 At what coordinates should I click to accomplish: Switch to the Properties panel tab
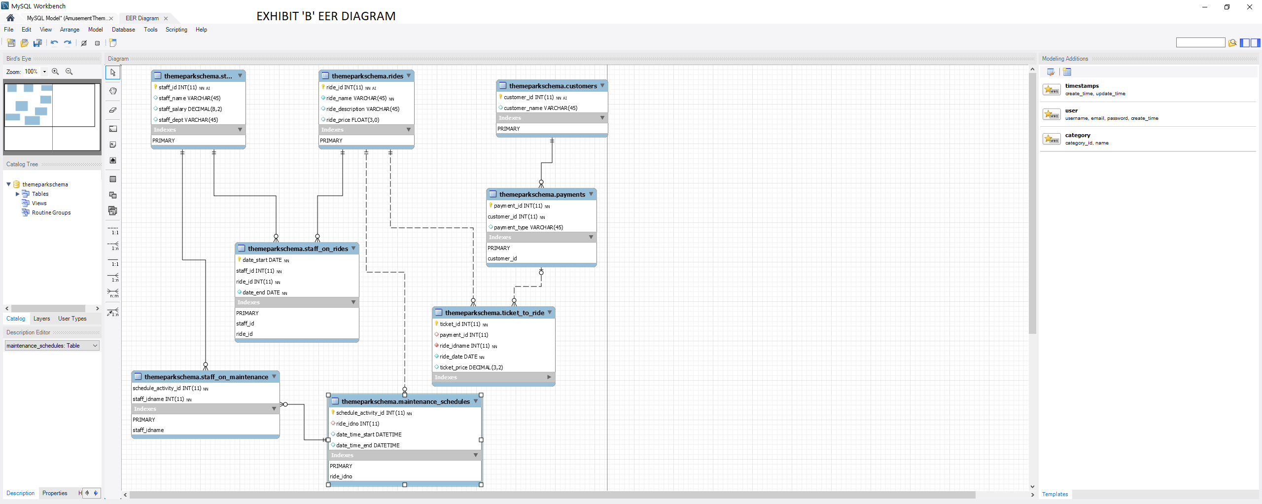click(54, 493)
